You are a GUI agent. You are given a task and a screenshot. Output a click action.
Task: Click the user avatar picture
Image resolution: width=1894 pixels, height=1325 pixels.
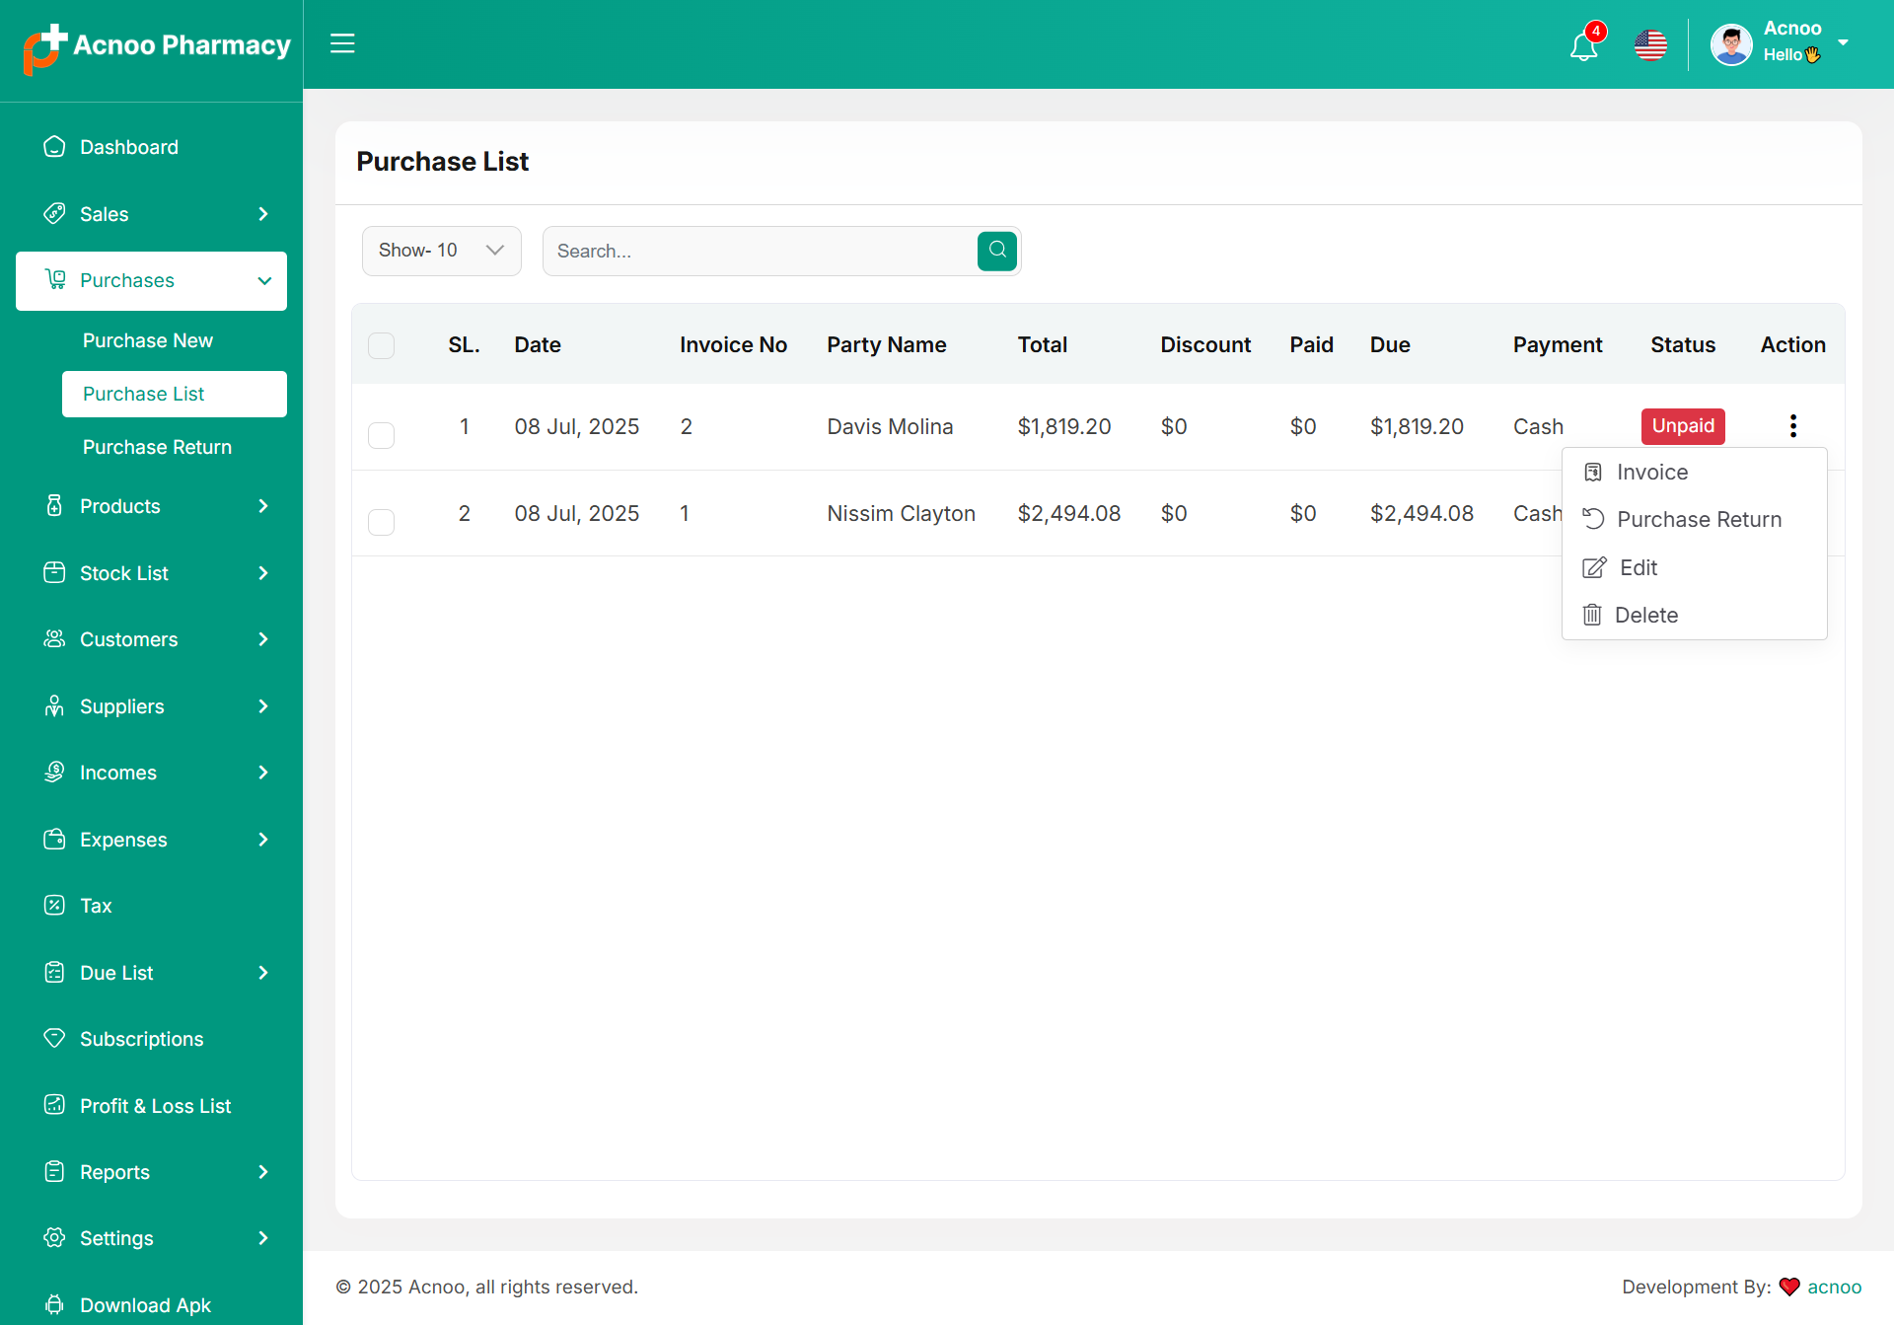pyautogui.click(x=1731, y=44)
